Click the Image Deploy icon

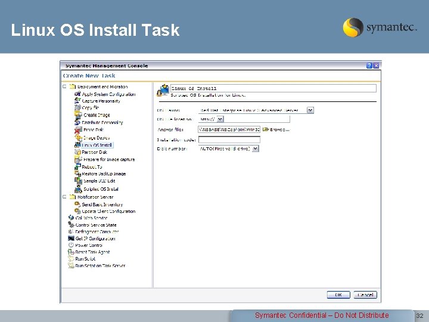78,138
